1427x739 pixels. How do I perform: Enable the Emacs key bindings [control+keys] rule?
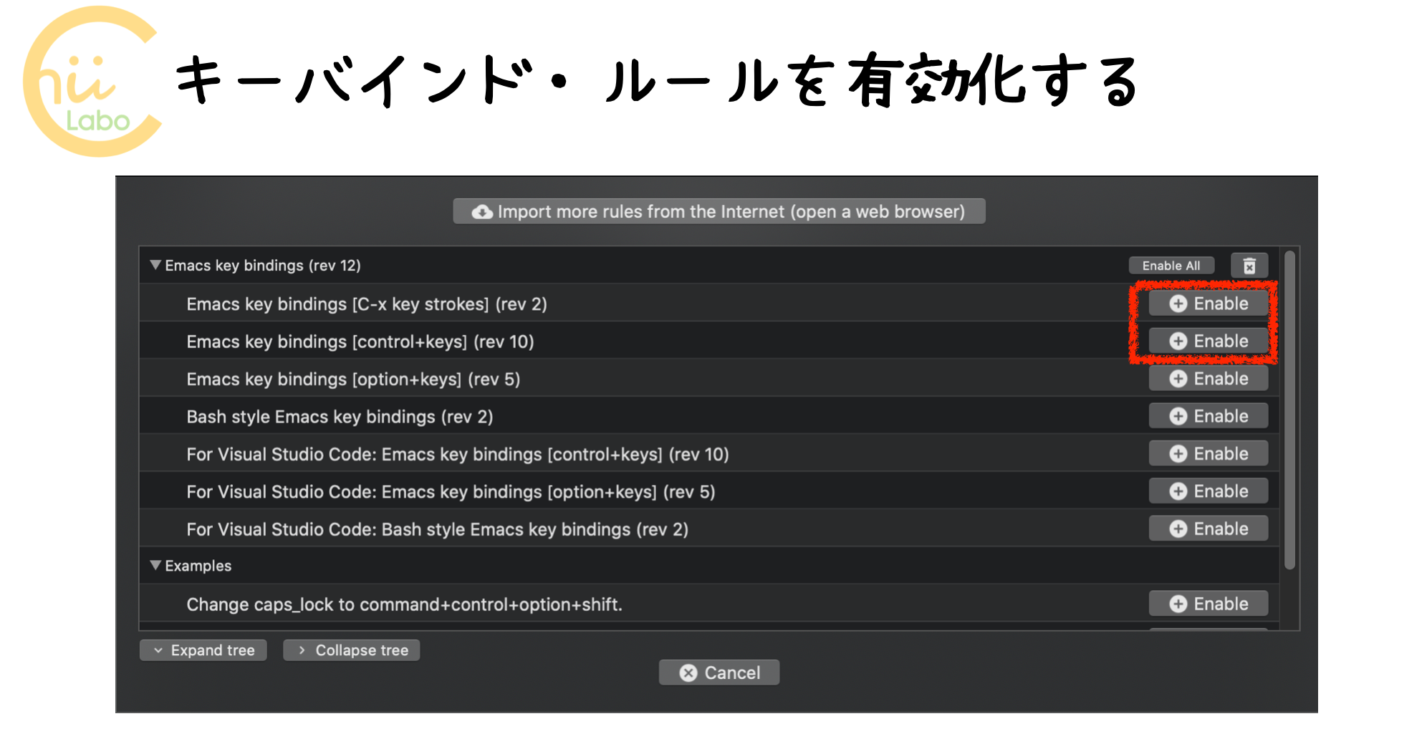[1208, 341]
